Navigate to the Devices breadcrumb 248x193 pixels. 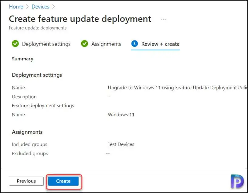[x=40, y=7]
